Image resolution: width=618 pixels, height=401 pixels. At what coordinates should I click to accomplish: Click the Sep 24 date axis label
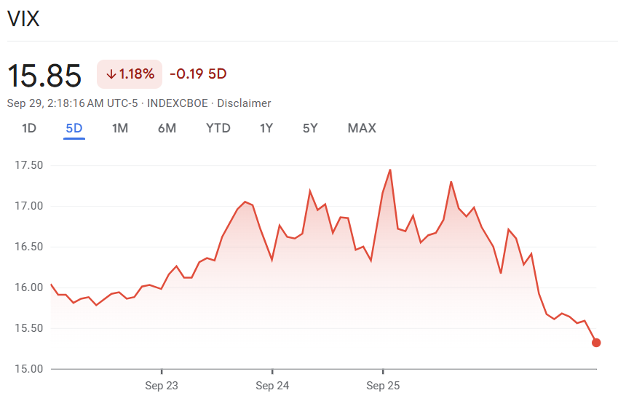click(272, 385)
